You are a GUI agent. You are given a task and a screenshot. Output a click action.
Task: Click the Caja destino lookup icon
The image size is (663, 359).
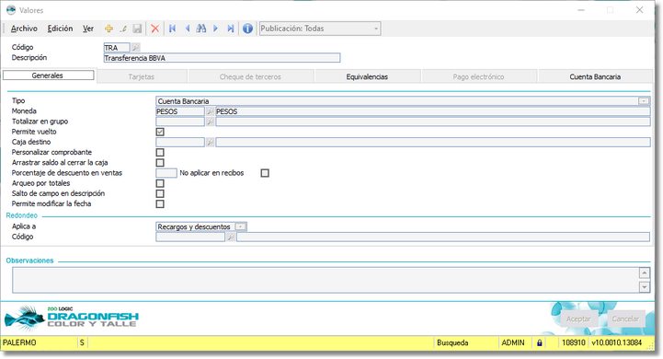210,143
